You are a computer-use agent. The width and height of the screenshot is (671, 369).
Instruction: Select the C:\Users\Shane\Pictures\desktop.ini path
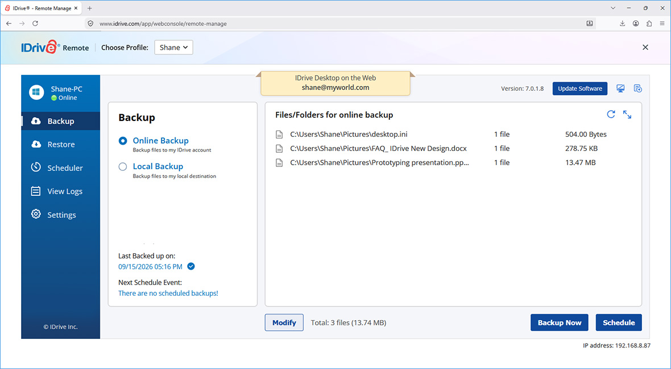click(349, 134)
